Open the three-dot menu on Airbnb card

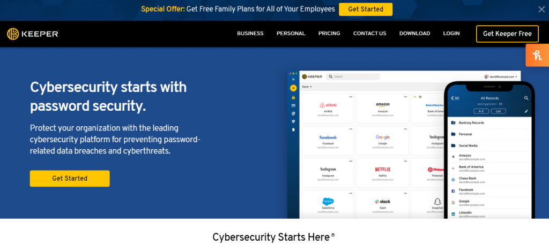click(351, 96)
